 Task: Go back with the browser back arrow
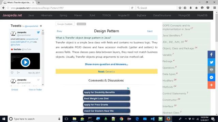(x=3, y=8)
